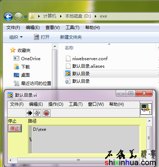Click the VI horizontal scrollbar thumb

(x=78, y=160)
